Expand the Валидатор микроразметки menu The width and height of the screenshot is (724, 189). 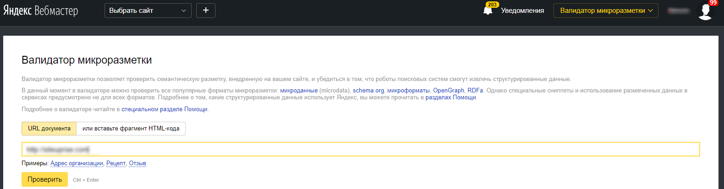(606, 11)
